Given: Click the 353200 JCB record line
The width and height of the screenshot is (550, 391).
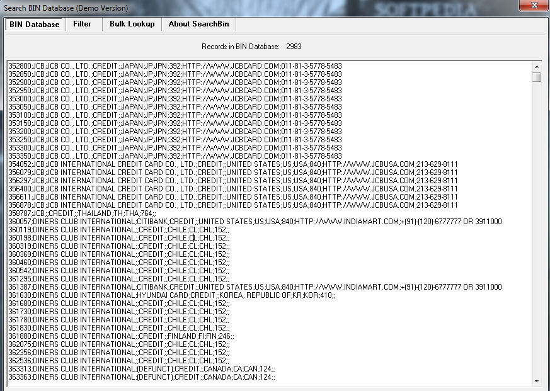Looking at the screenshot, I should tap(175, 131).
